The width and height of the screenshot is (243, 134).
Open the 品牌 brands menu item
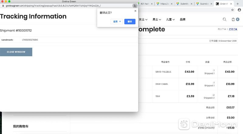coord(183,19)
